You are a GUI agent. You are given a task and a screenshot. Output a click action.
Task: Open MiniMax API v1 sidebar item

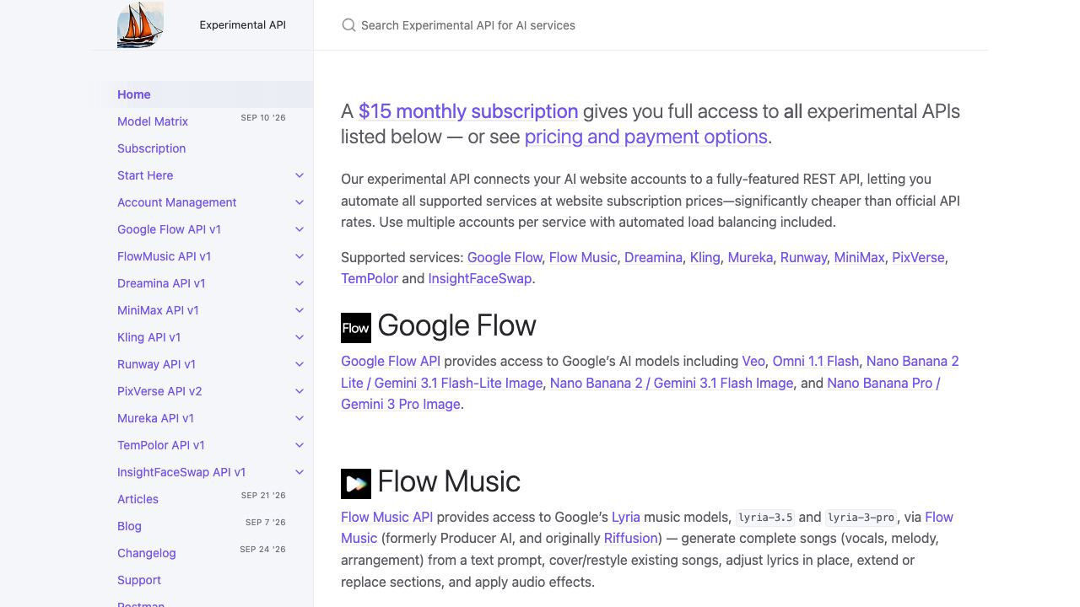[x=158, y=310]
